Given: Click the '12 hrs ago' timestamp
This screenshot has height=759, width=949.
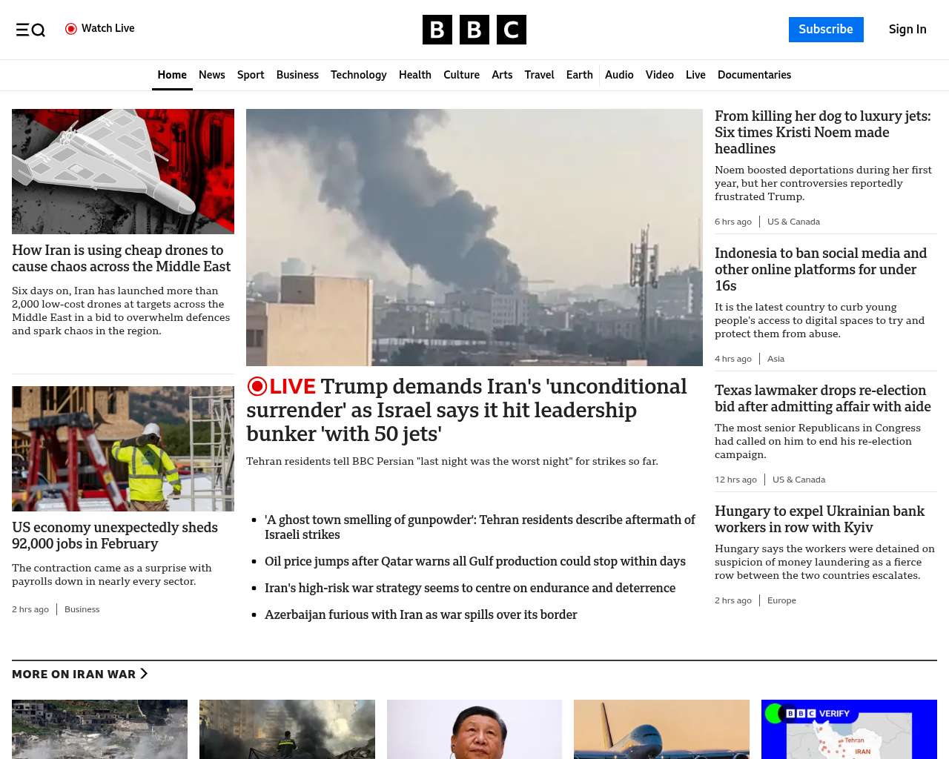Looking at the screenshot, I should [735, 480].
